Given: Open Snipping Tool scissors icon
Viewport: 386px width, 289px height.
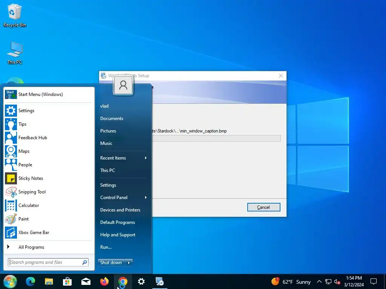Looking at the screenshot, I should [x=11, y=192].
